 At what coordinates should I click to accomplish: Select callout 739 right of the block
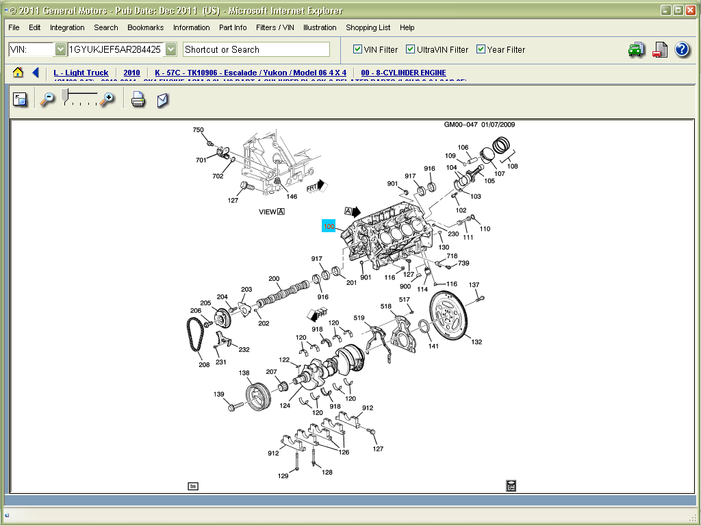[x=463, y=263]
